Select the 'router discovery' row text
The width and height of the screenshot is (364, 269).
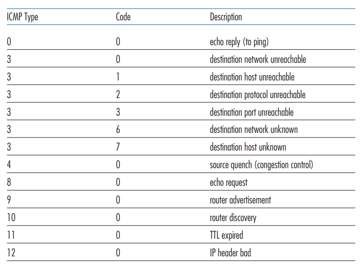233,218
